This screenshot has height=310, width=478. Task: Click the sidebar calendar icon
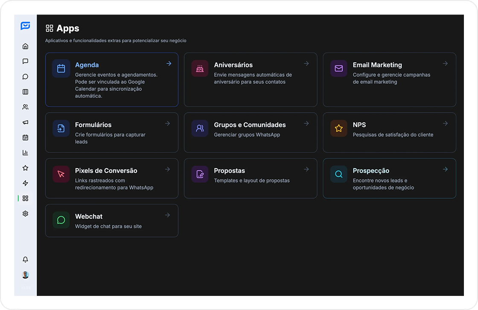tap(25, 137)
